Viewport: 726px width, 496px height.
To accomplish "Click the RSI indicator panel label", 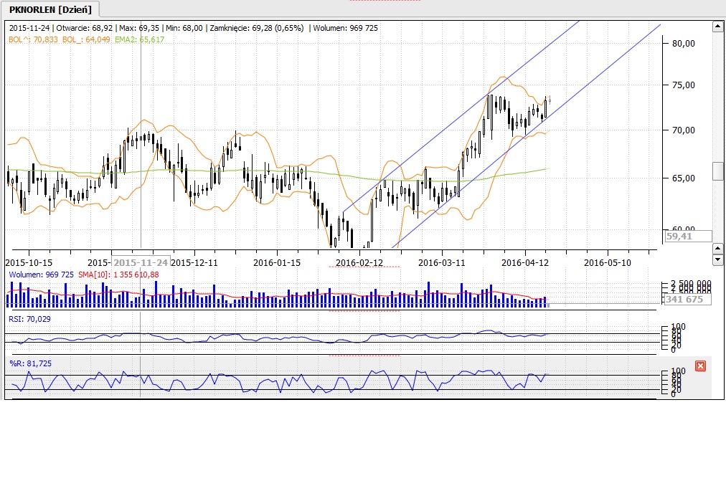I will point(28,319).
